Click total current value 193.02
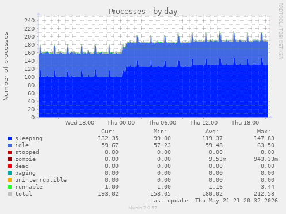The height and width of the screenshot is (214, 286). 108,194
